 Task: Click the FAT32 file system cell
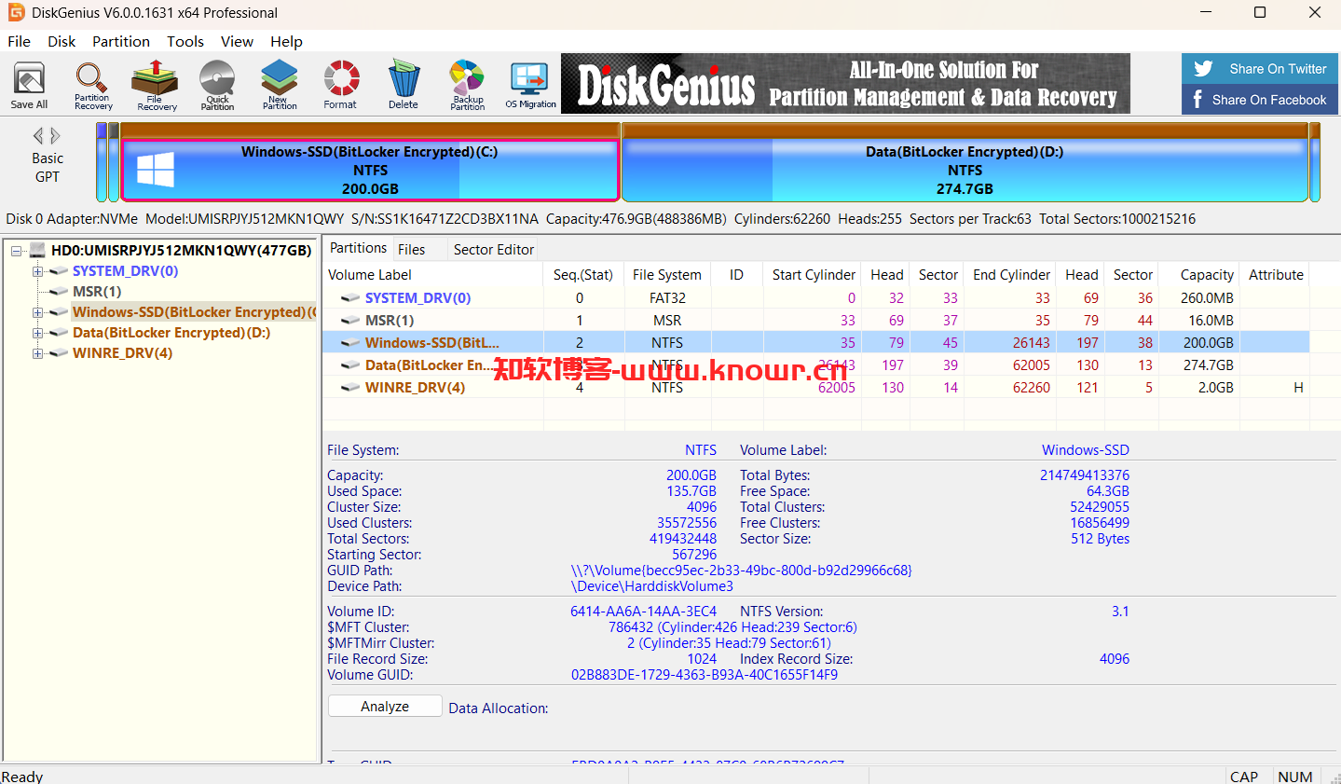coord(667,298)
